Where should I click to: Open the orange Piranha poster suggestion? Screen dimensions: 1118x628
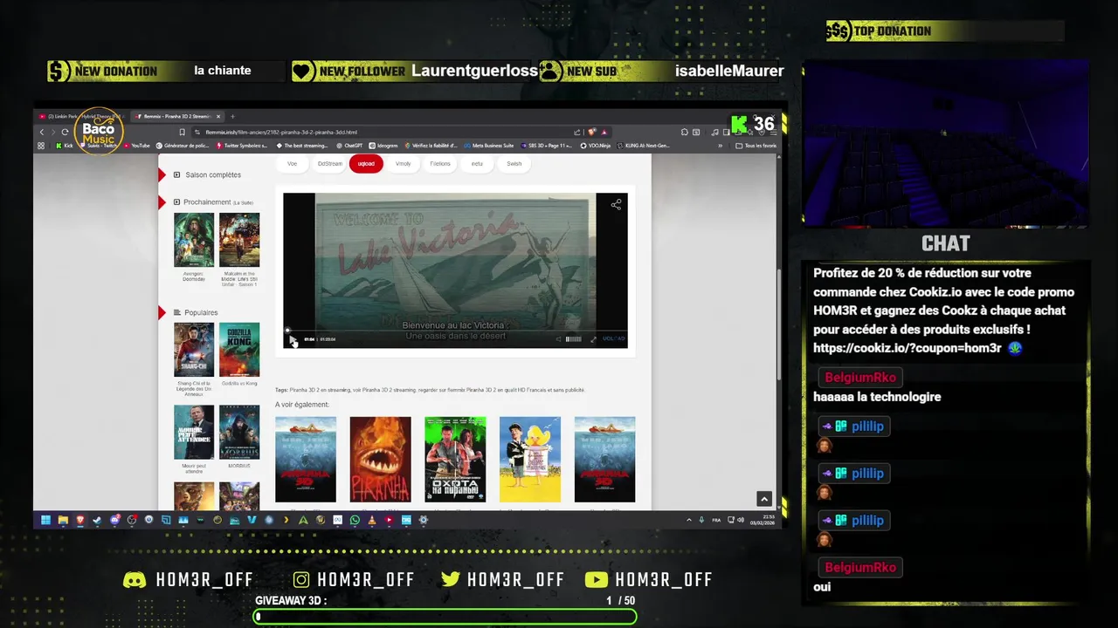(380, 459)
